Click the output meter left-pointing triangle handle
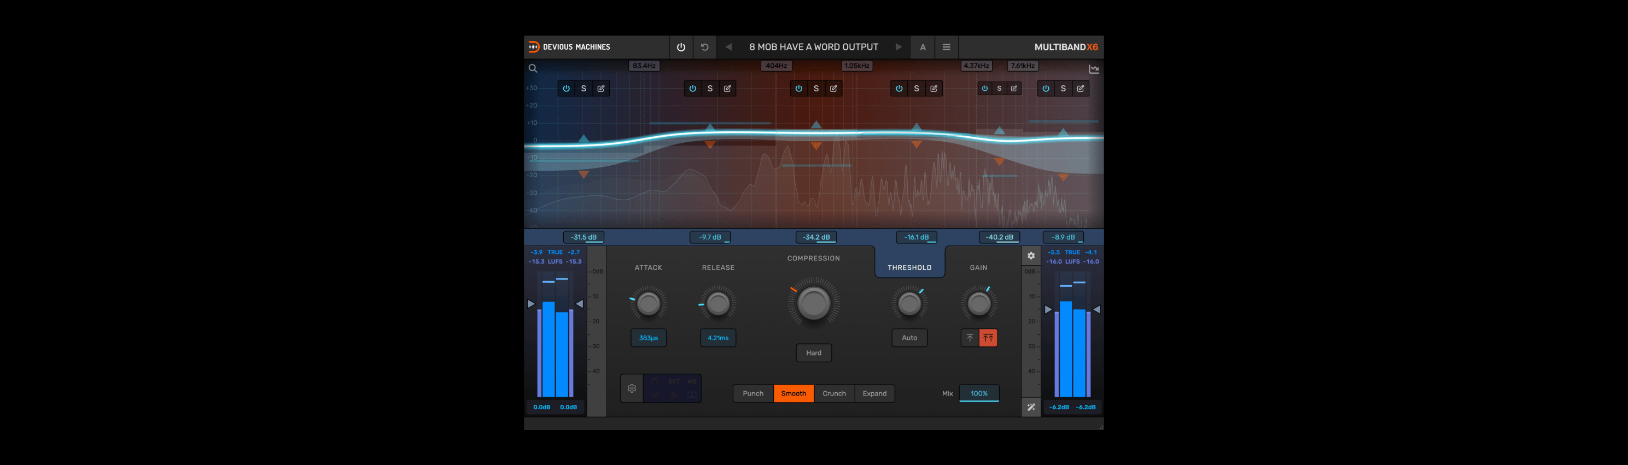This screenshot has height=465, width=1628. tap(1097, 310)
